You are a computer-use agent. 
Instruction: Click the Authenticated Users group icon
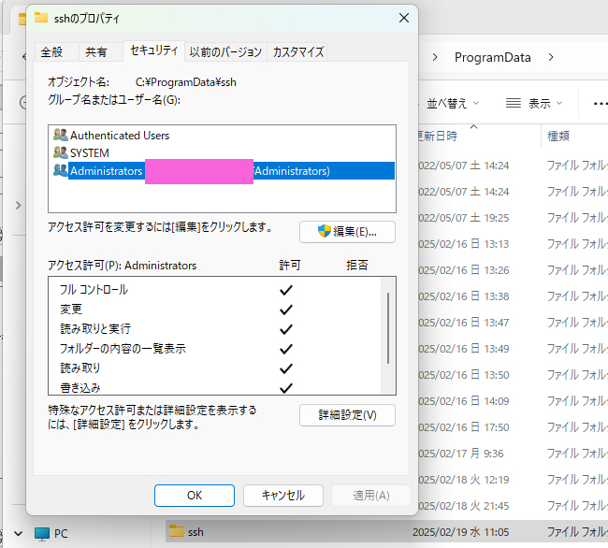[61, 135]
